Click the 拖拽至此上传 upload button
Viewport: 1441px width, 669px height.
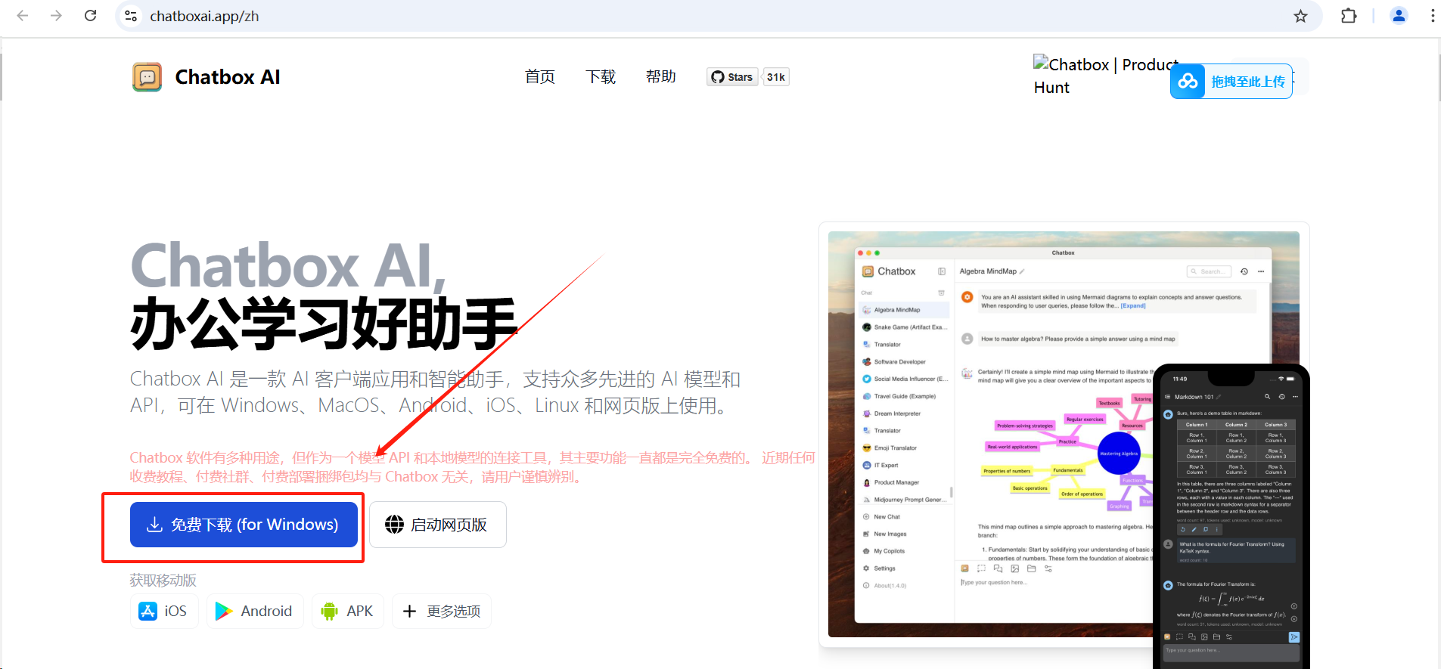point(1231,82)
